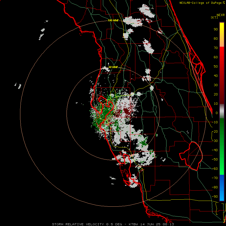Select the 100 NMI range ring label
The height and width of the screenshot is (226, 226).
click(113, 21)
